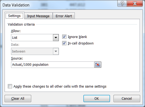Close the Data Validation dialog

pos(135,4)
